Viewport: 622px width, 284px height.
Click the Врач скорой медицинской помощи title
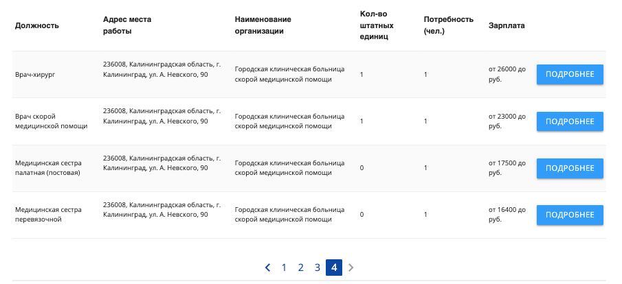(51, 121)
